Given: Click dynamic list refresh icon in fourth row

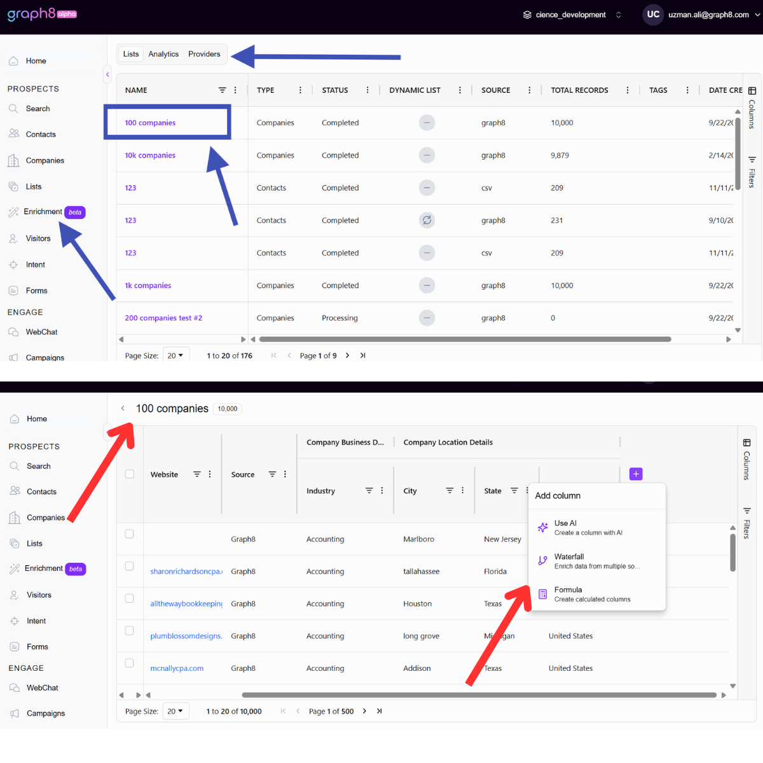Looking at the screenshot, I should [x=427, y=220].
